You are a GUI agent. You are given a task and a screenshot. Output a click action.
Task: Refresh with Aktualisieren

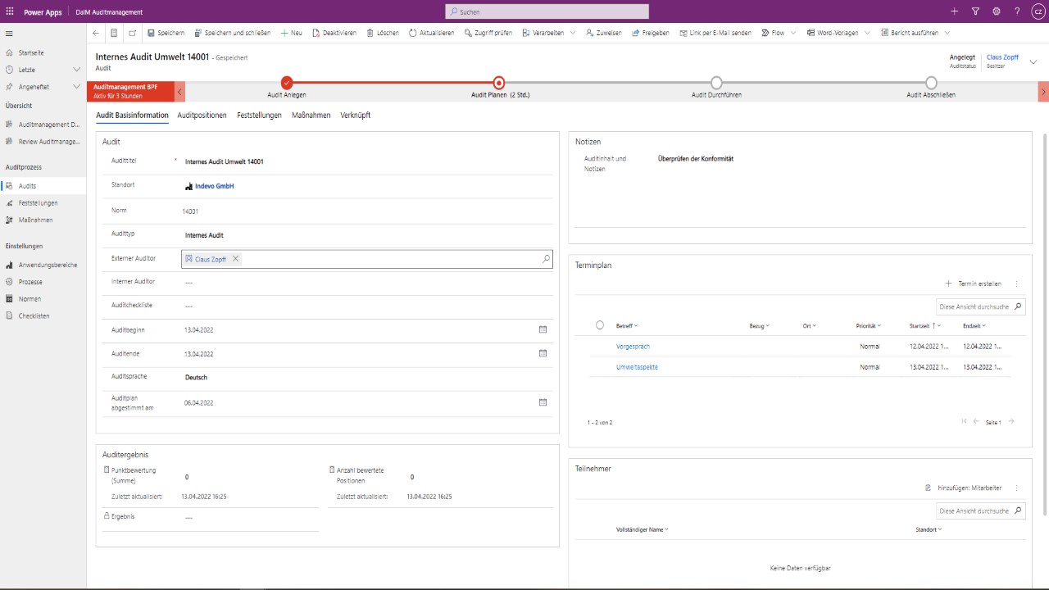coord(431,33)
